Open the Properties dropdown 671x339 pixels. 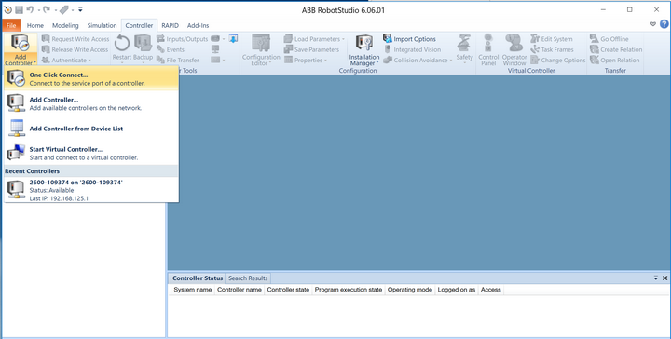click(x=305, y=61)
